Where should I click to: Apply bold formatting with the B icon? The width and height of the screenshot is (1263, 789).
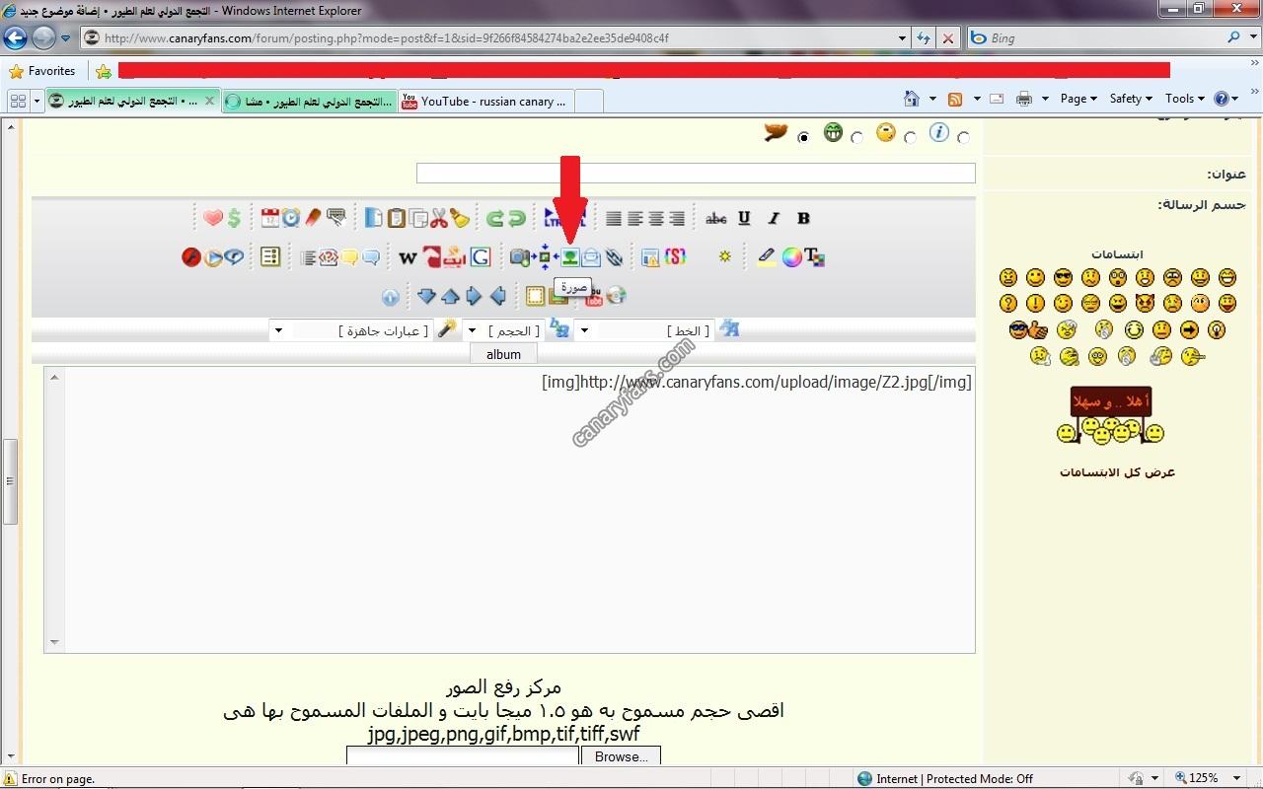(x=803, y=218)
